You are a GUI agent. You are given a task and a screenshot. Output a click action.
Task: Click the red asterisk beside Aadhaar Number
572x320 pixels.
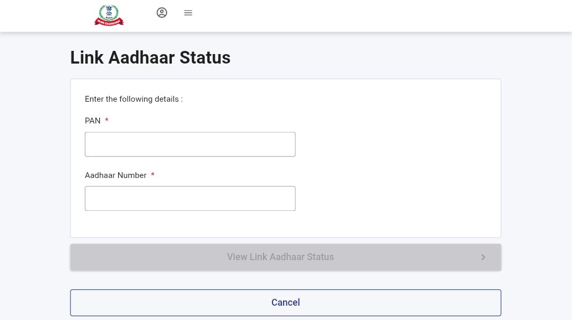[153, 175]
